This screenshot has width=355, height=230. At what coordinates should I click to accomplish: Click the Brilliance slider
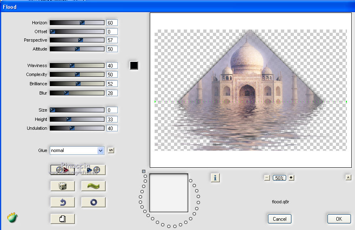pyautogui.click(x=77, y=84)
